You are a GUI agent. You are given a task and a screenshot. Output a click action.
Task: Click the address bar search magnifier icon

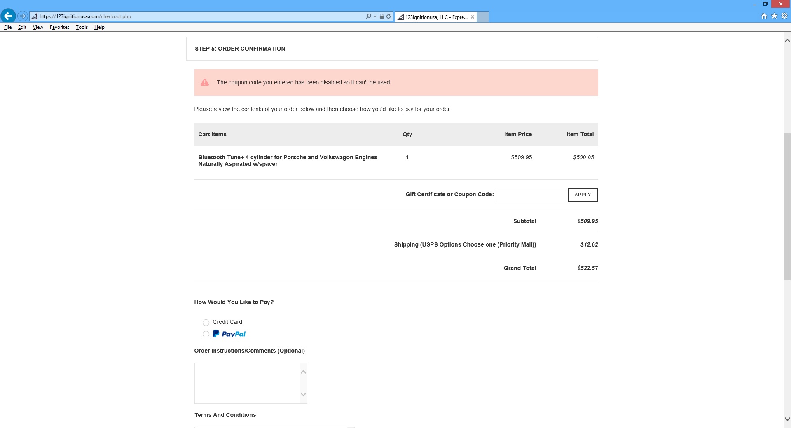pos(368,16)
